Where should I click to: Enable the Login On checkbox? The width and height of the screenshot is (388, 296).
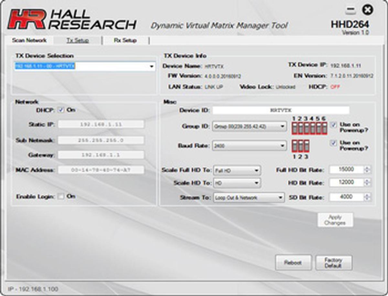(60, 197)
